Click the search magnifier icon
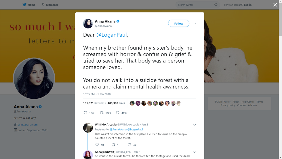The image size is (282, 159). point(216,5)
